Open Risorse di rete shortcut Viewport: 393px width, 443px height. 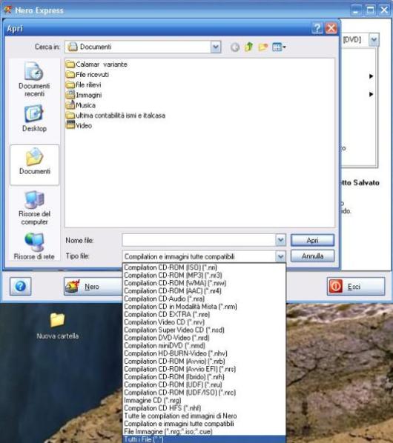coord(34,246)
